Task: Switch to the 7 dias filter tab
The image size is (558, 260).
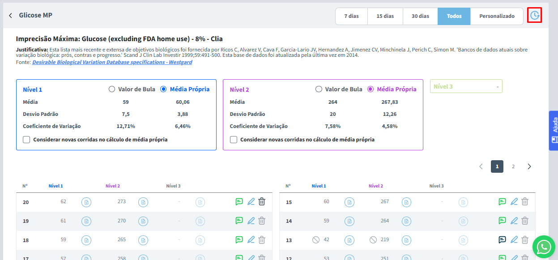Action: [351, 16]
